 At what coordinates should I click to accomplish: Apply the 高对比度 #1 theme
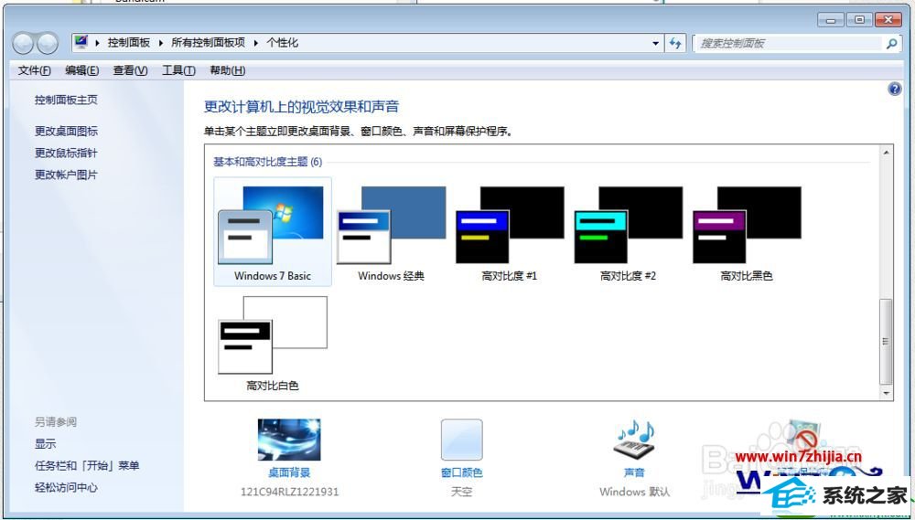coord(510,232)
